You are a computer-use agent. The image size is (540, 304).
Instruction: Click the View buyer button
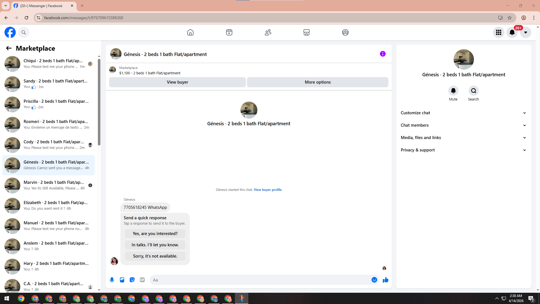point(177,82)
